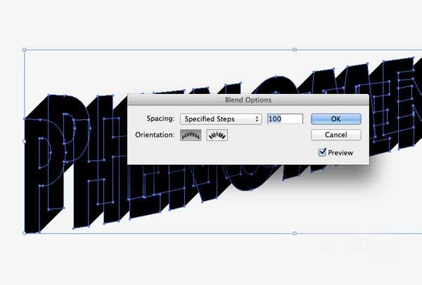Select the Align to Page orientation icon
This screenshot has width=422, height=285.
191,135
